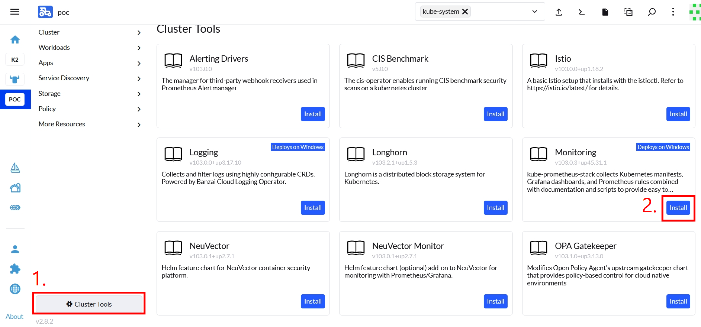701x327 pixels.
Task: Click the Logging card title
Action: pyautogui.click(x=204, y=152)
